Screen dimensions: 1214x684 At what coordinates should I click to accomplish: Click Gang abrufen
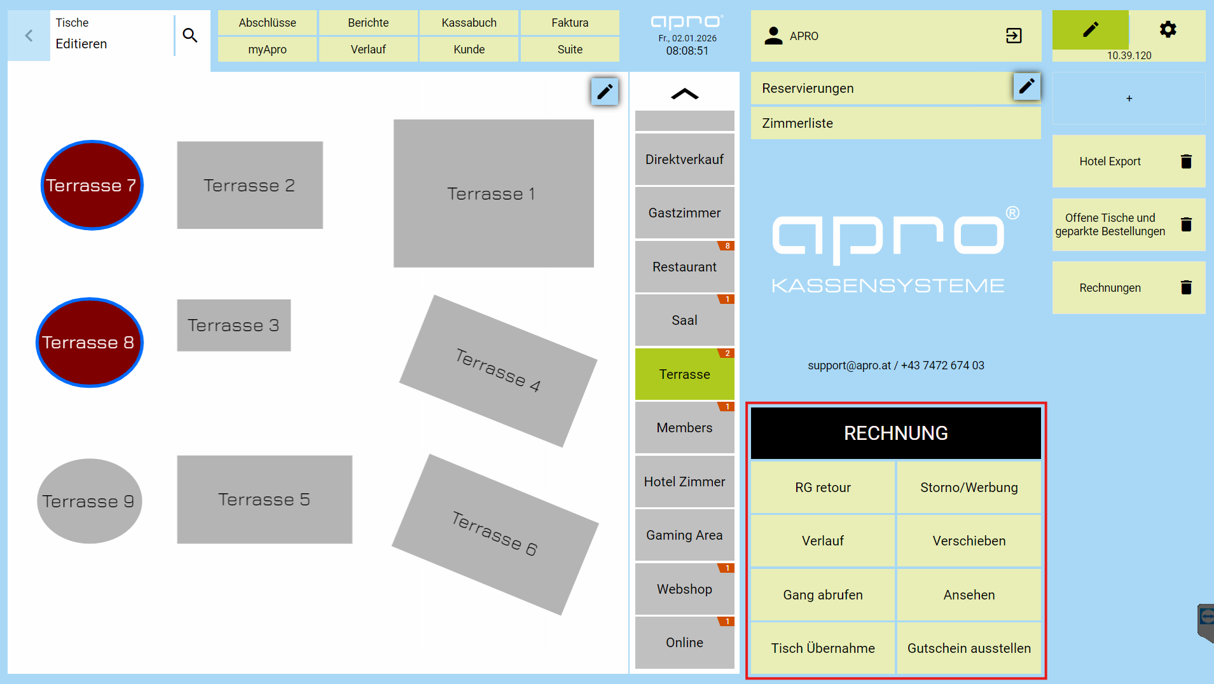pos(823,595)
